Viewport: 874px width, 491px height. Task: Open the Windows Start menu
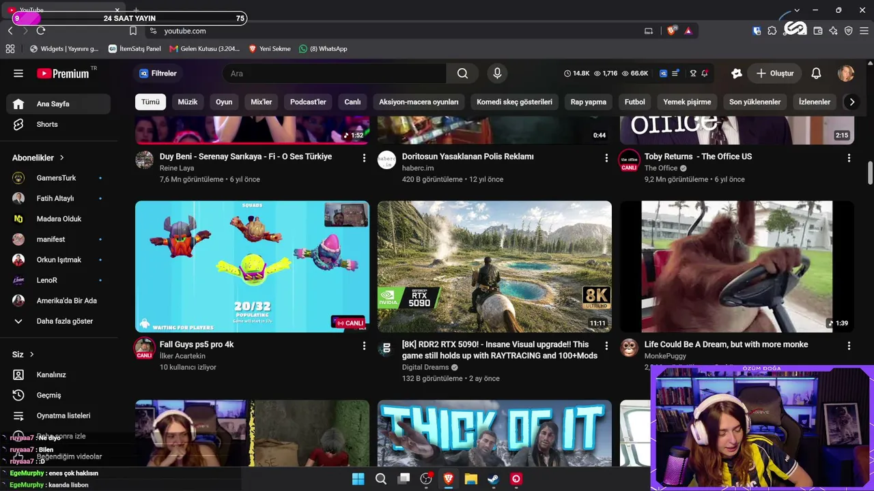[x=358, y=479]
